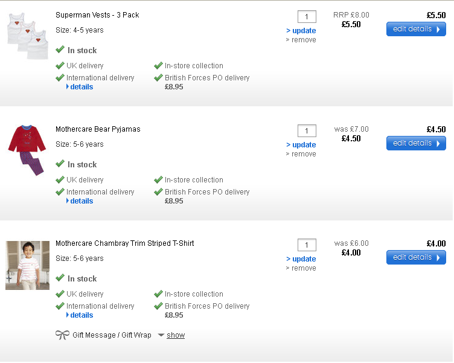Screen dimensions: 454x363
Task: Show the Gift Message / Gift Wrap options
Action: point(175,335)
